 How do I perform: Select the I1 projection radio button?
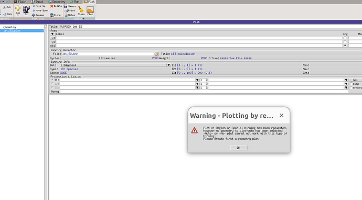52,80
